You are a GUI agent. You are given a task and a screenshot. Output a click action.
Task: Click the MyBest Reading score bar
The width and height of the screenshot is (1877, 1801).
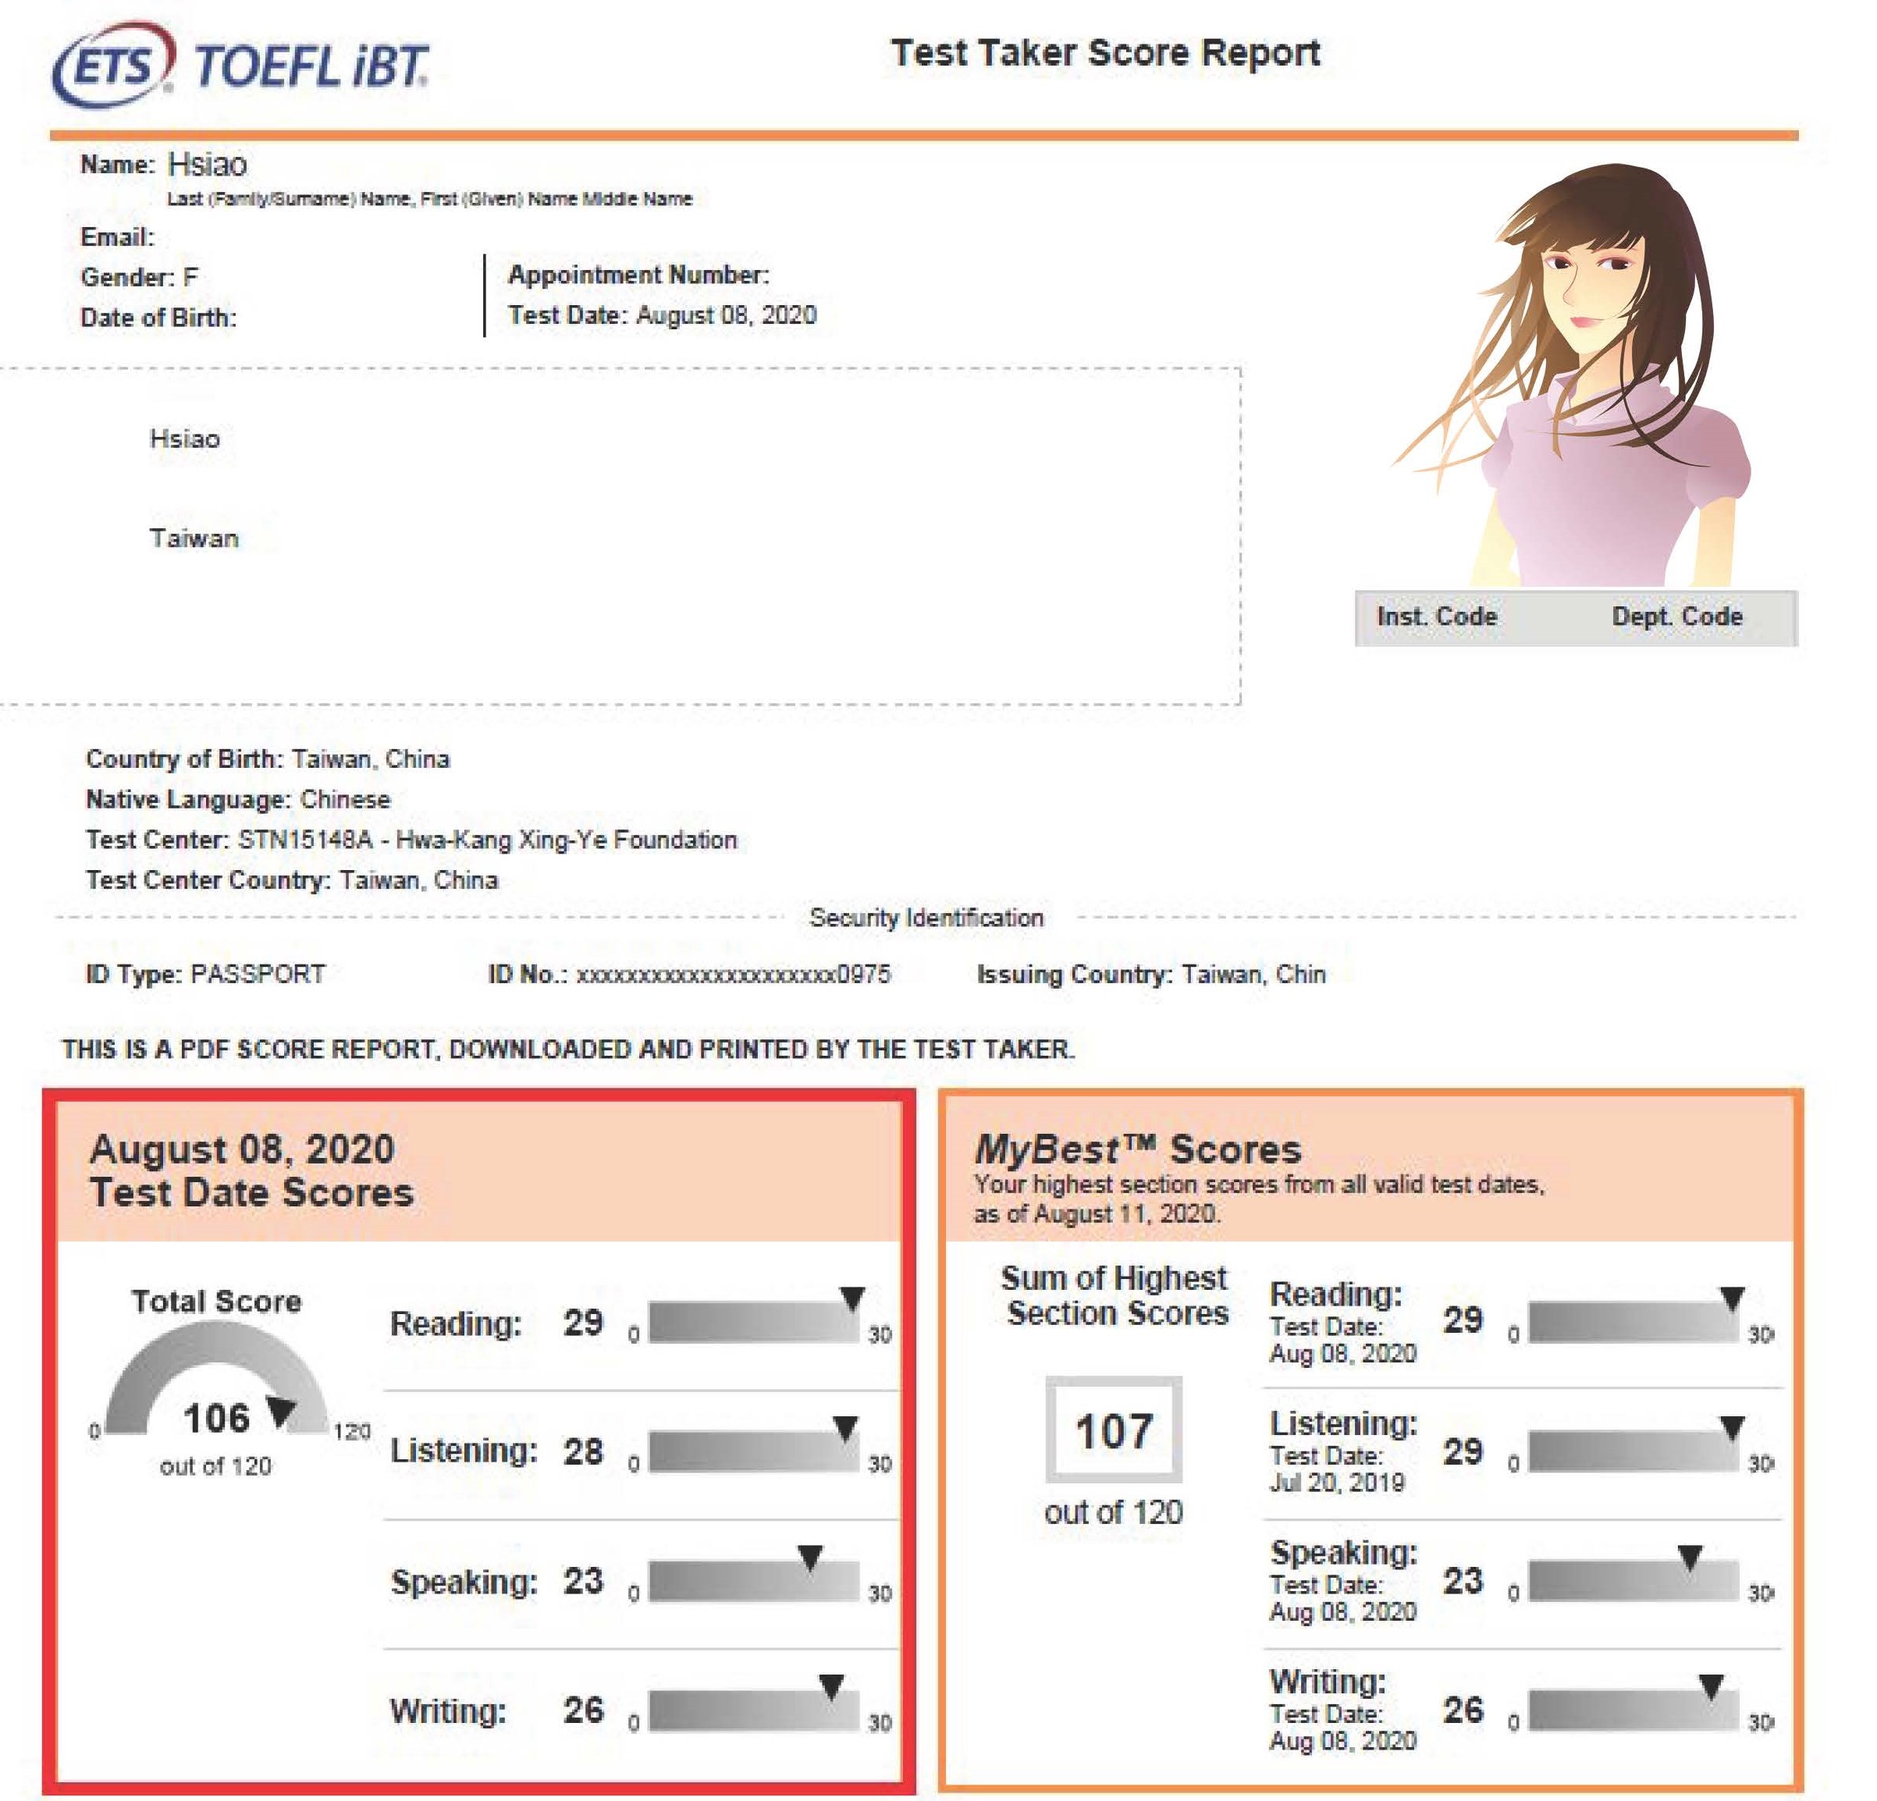click(1633, 1321)
